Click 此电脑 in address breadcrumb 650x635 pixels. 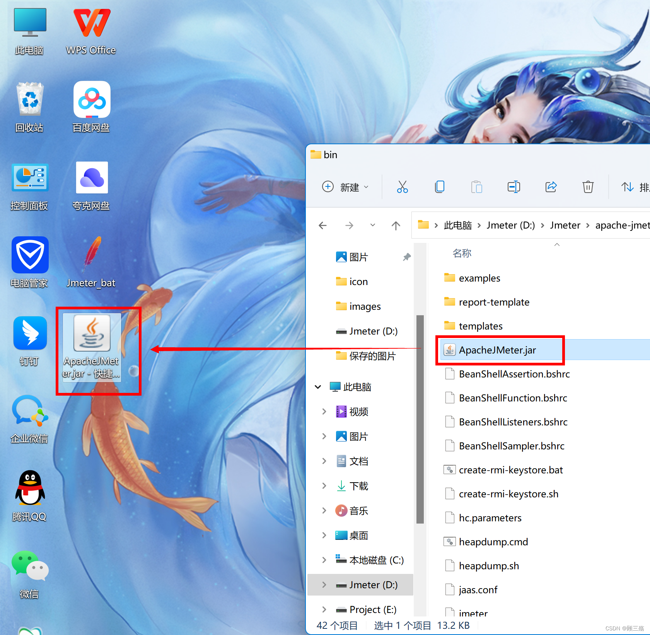point(458,225)
